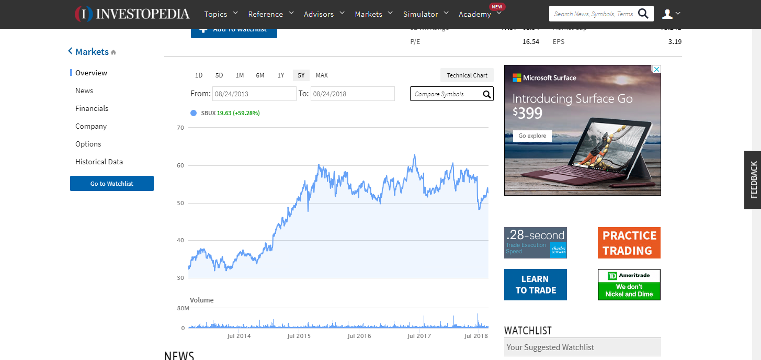Select the 5Y chart range
761x360 pixels.
[x=301, y=75]
